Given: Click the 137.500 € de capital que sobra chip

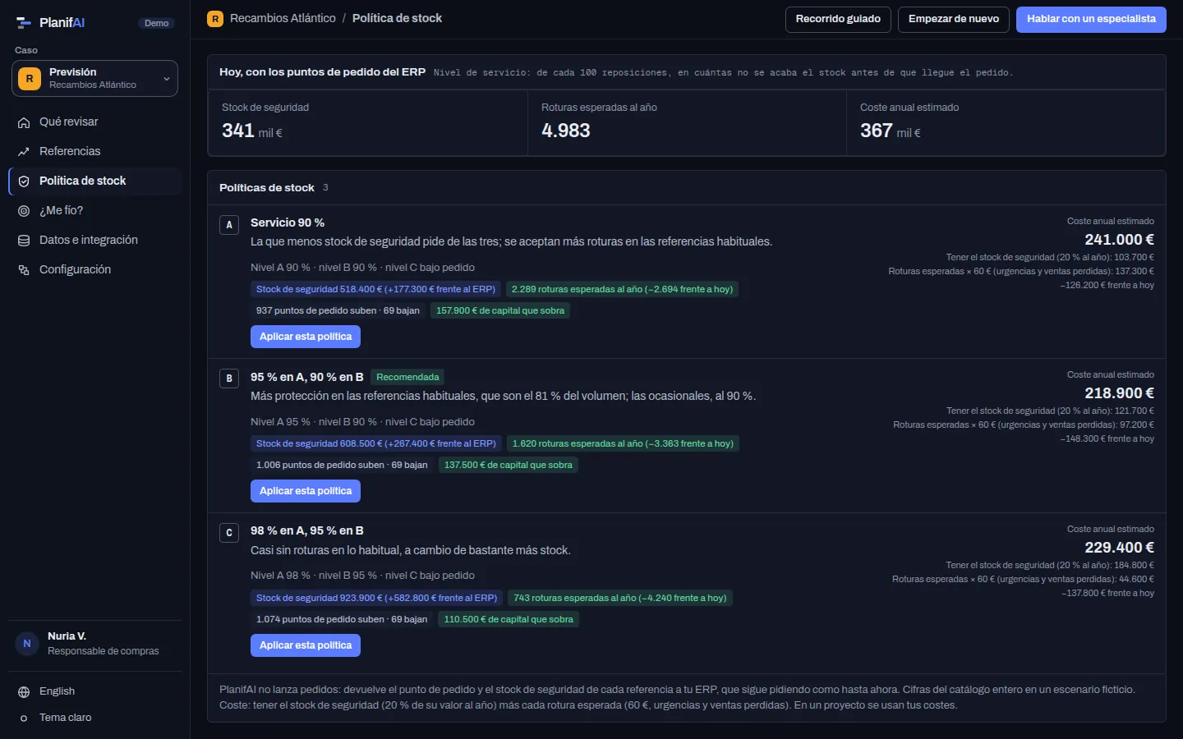Looking at the screenshot, I should pyautogui.click(x=509, y=465).
